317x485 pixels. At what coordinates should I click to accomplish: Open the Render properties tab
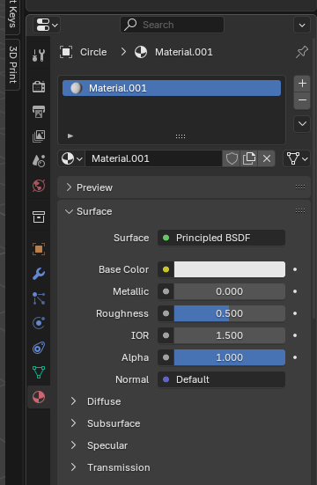[39, 86]
